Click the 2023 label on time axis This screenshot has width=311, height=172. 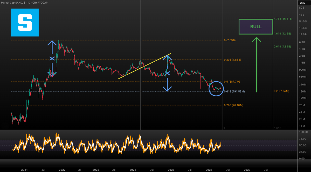(96, 170)
